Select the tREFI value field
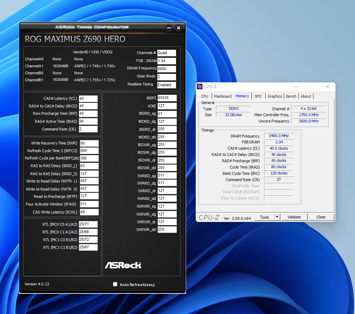 (x=167, y=98)
